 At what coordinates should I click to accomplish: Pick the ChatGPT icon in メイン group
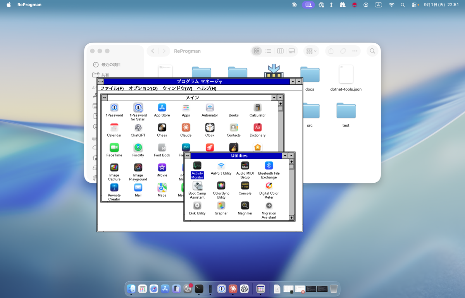pyautogui.click(x=138, y=128)
